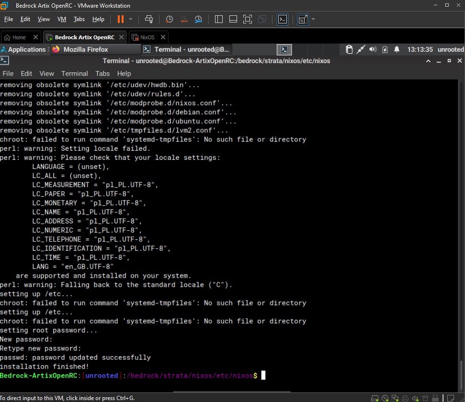This screenshot has width=465, height=402.
Task: Open VMware Edit menu
Action: point(25,19)
